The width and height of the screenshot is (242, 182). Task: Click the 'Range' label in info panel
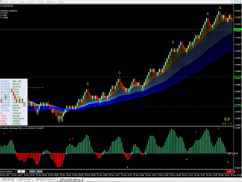(x=16, y=116)
